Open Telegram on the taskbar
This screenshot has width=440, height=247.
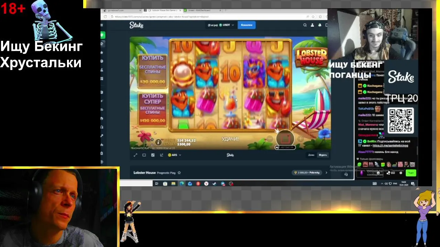click(x=223, y=184)
